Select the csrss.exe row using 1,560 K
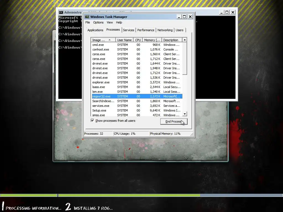Image resolution: width=283 pixels, height=212 pixels. click(x=137, y=54)
